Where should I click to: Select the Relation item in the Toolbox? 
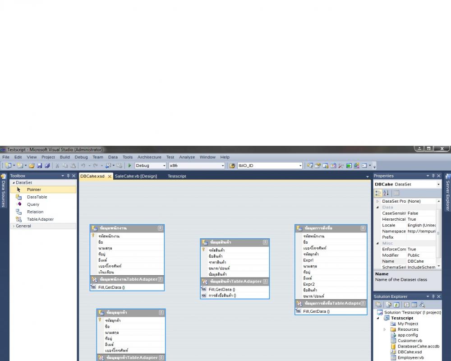[x=43, y=212]
